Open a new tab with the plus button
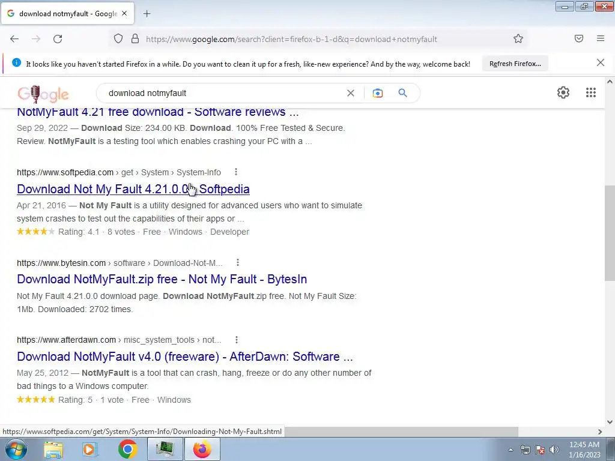This screenshot has height=461, width=615. (147, 14)
